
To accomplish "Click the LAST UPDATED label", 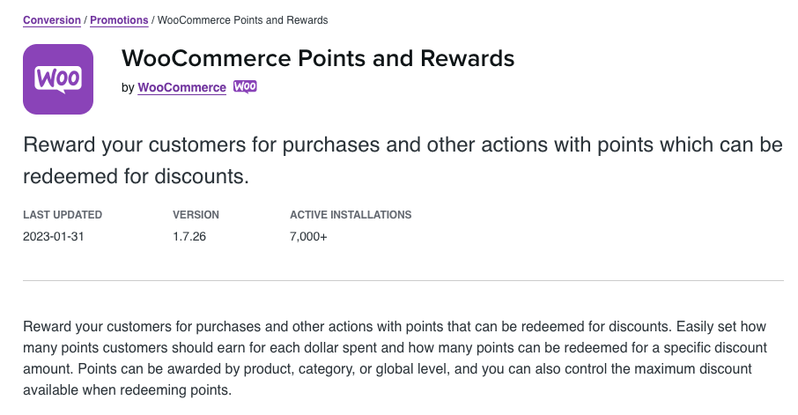I will point(63,215).
